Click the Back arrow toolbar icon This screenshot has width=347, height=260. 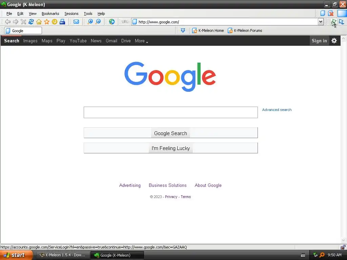point(8,22)
